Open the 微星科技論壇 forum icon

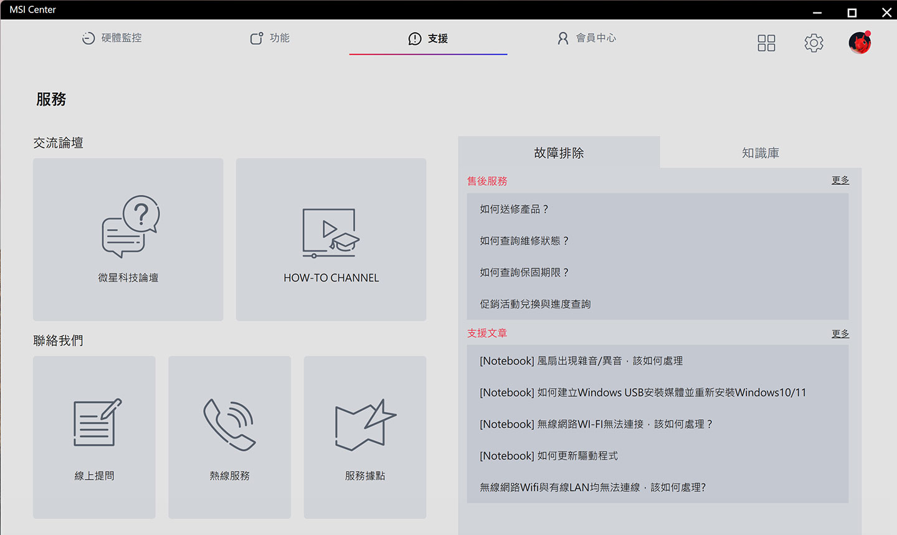131,227
